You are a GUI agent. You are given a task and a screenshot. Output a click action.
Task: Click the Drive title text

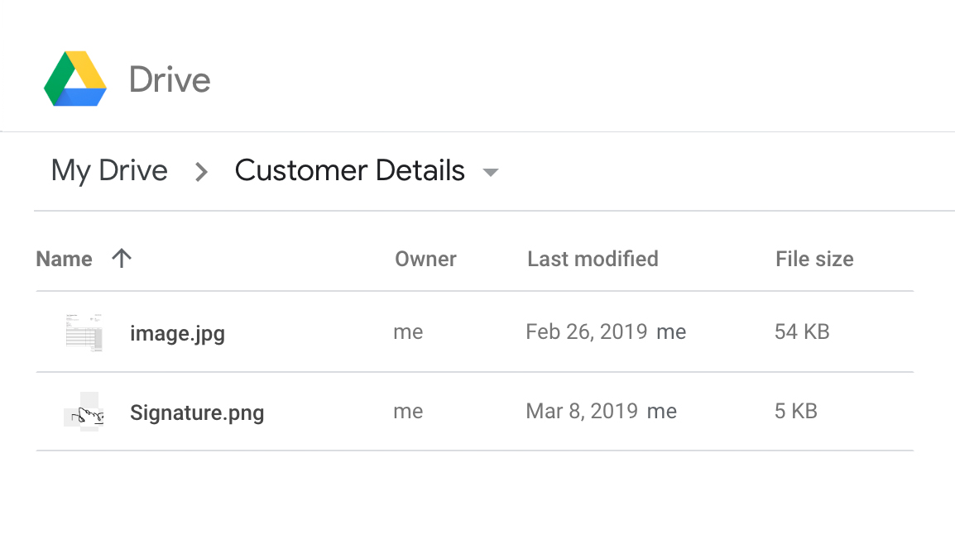coord(170,80)
